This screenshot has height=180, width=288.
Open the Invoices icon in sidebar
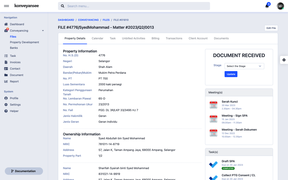pos(6,62)
